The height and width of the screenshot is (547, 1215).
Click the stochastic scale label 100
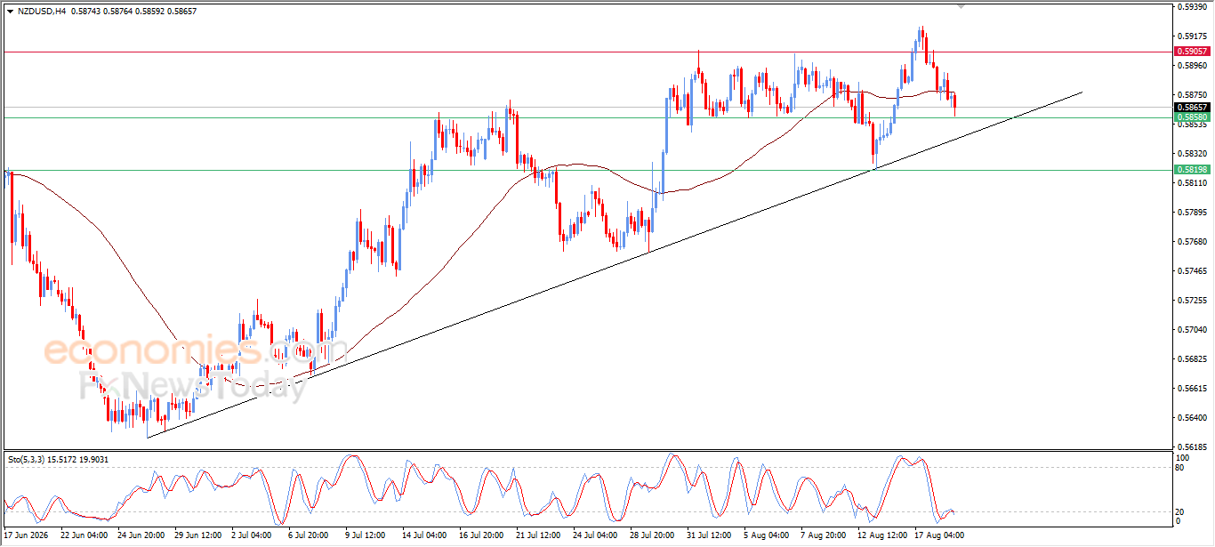[x=1185, y=456]
